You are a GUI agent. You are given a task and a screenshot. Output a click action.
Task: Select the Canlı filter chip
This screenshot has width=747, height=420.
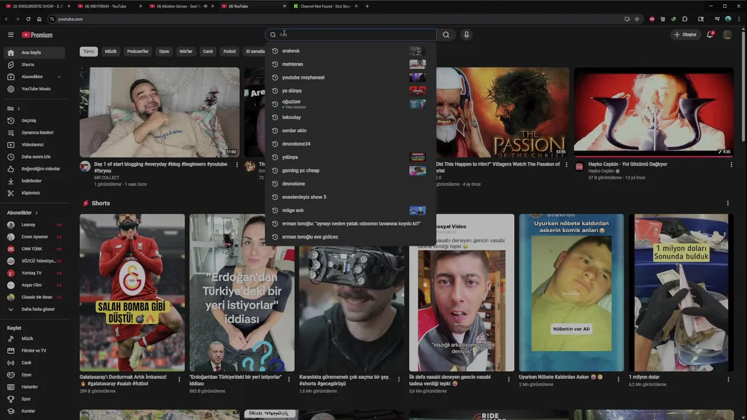208,51
